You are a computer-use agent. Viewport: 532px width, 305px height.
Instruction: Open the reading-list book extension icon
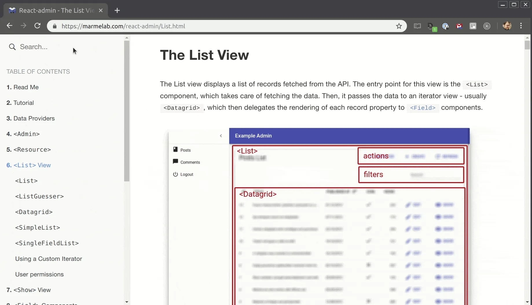click(418, 26)
